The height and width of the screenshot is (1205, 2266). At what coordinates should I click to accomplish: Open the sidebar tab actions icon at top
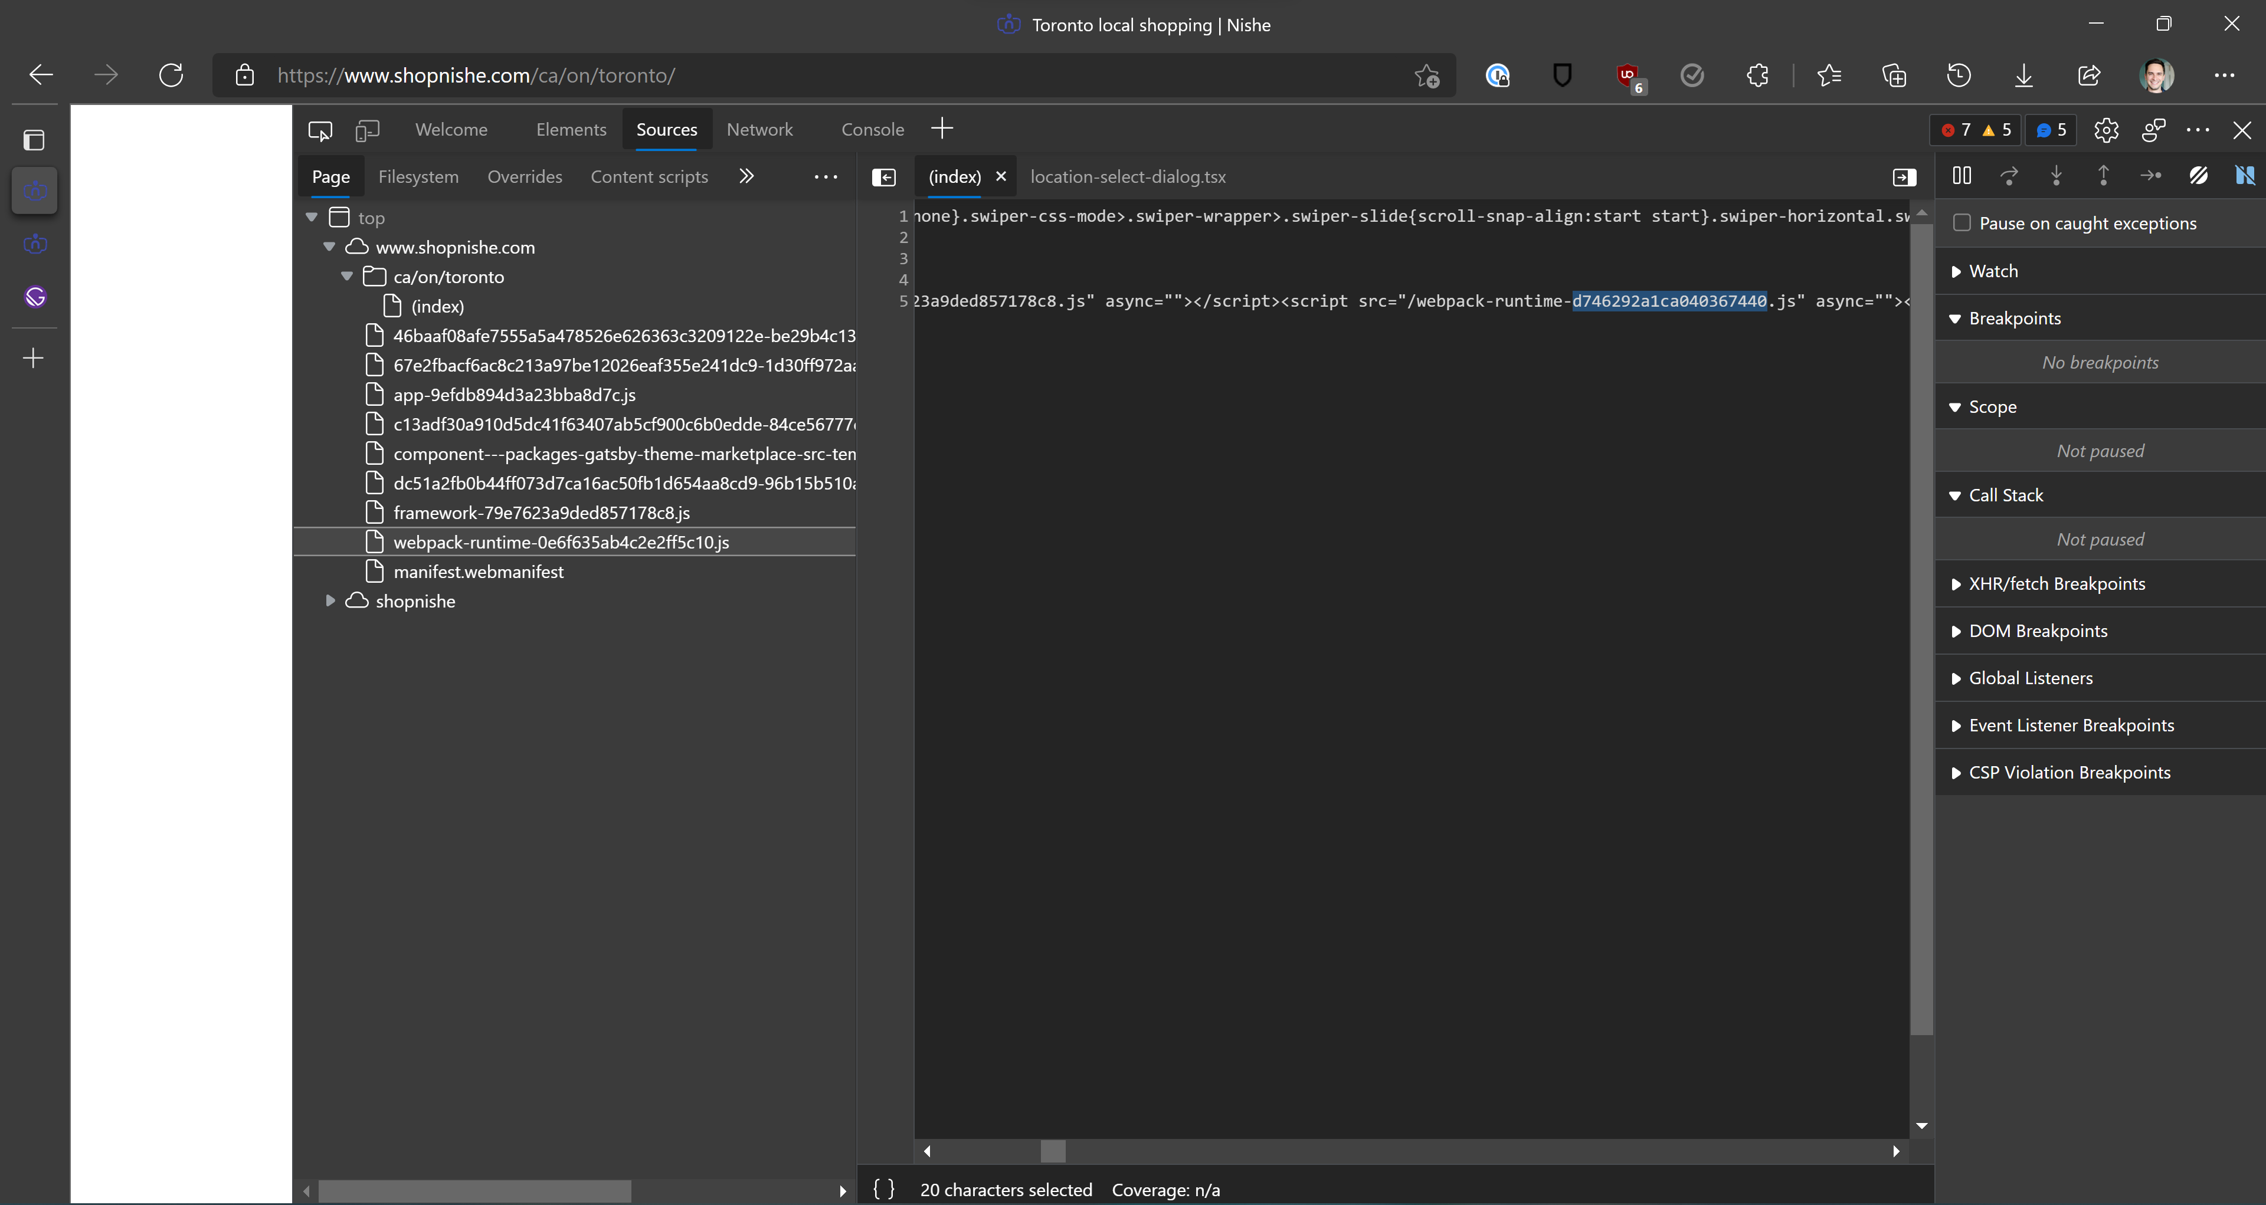point(34,140)
